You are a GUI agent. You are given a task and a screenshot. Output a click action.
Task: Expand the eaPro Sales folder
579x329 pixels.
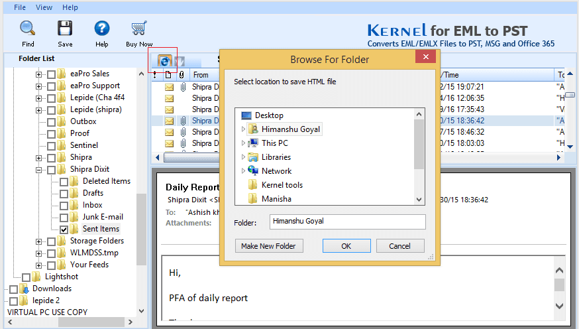pos(38,74)
